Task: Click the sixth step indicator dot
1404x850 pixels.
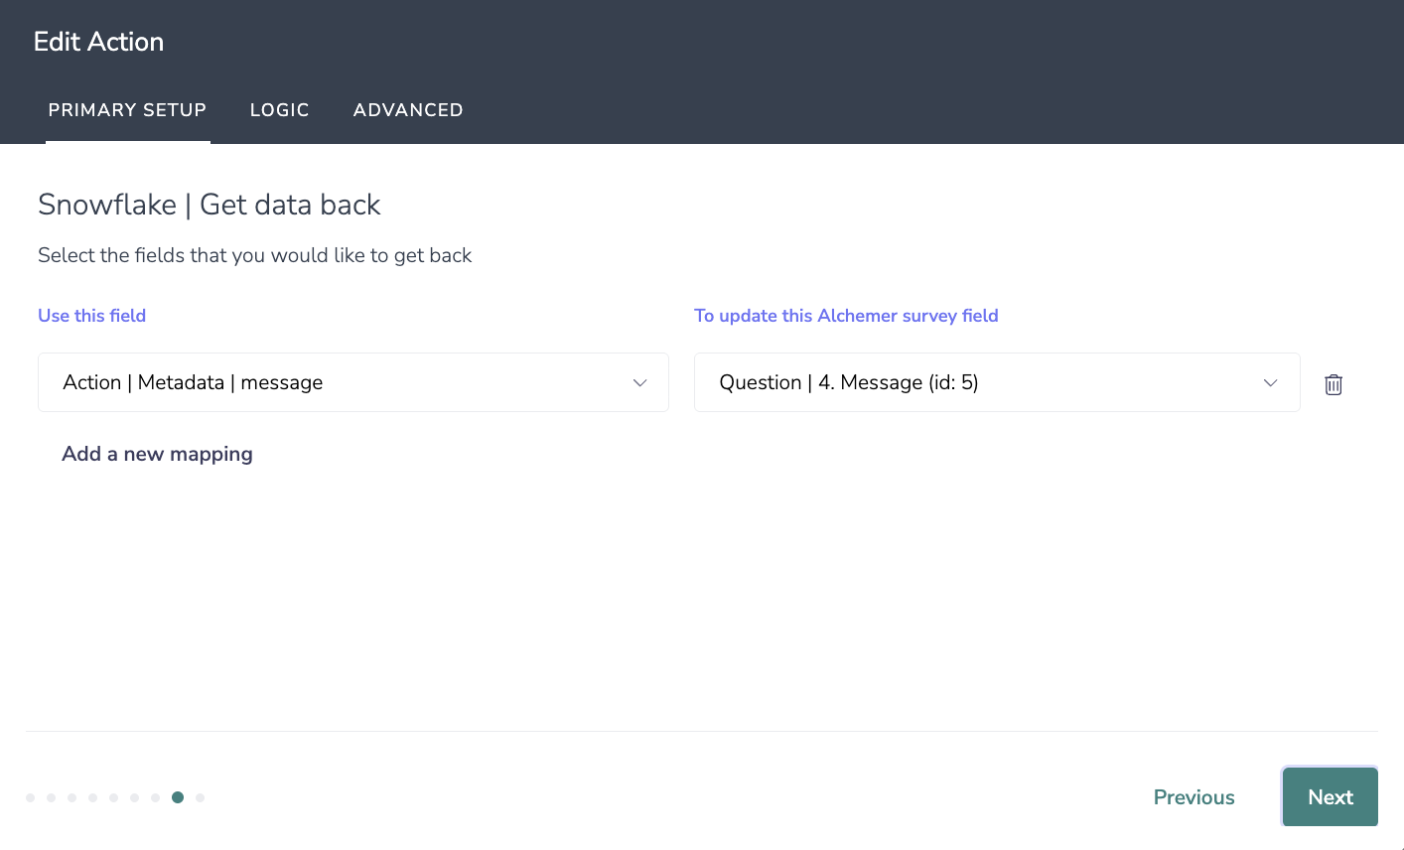Action: [134, 797]
